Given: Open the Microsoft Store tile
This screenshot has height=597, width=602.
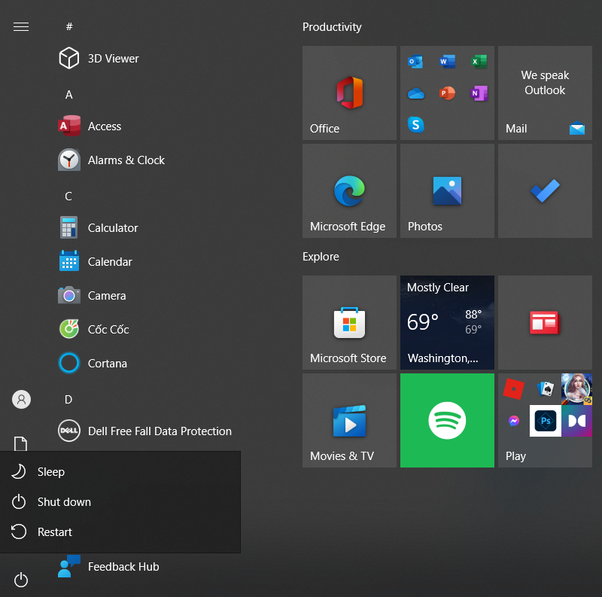Looking at the screenshot, I should click(349, 322).
